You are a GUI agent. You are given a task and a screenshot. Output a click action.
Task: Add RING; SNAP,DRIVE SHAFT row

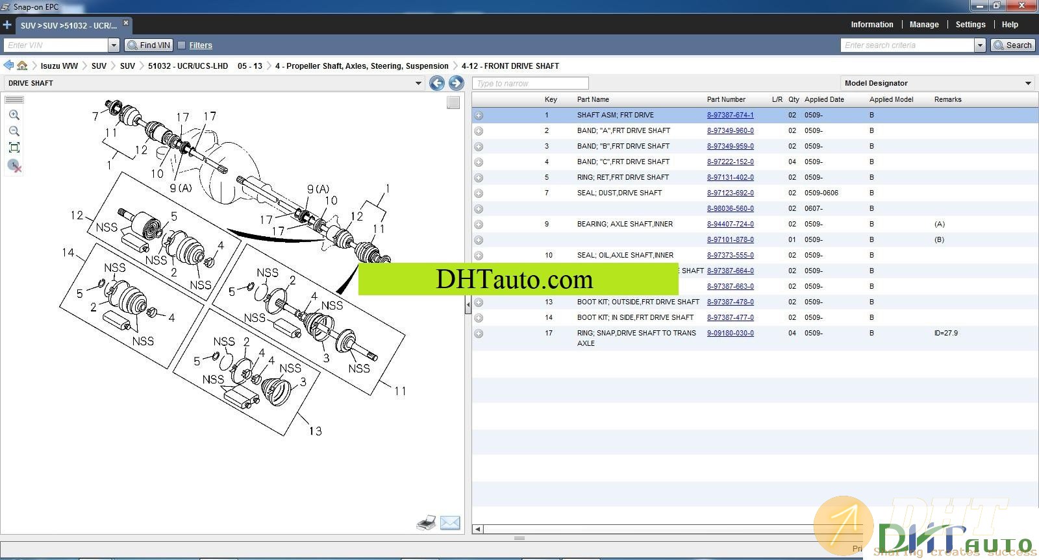479,334
